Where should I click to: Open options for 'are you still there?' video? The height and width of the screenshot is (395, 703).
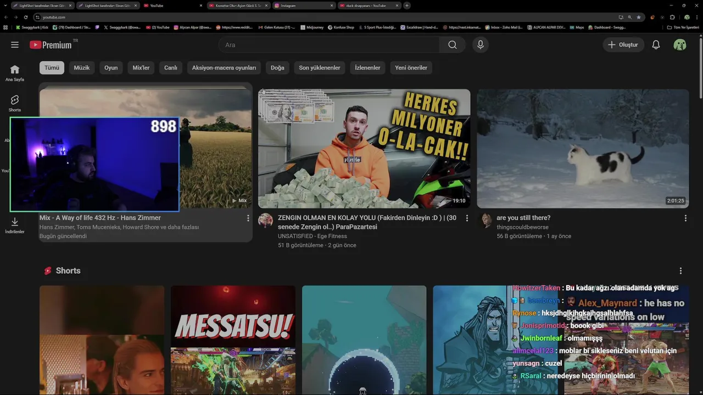click(x=685, y=218)
